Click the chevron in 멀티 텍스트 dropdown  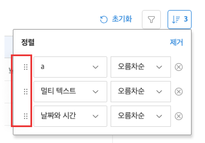click(96, 92)
